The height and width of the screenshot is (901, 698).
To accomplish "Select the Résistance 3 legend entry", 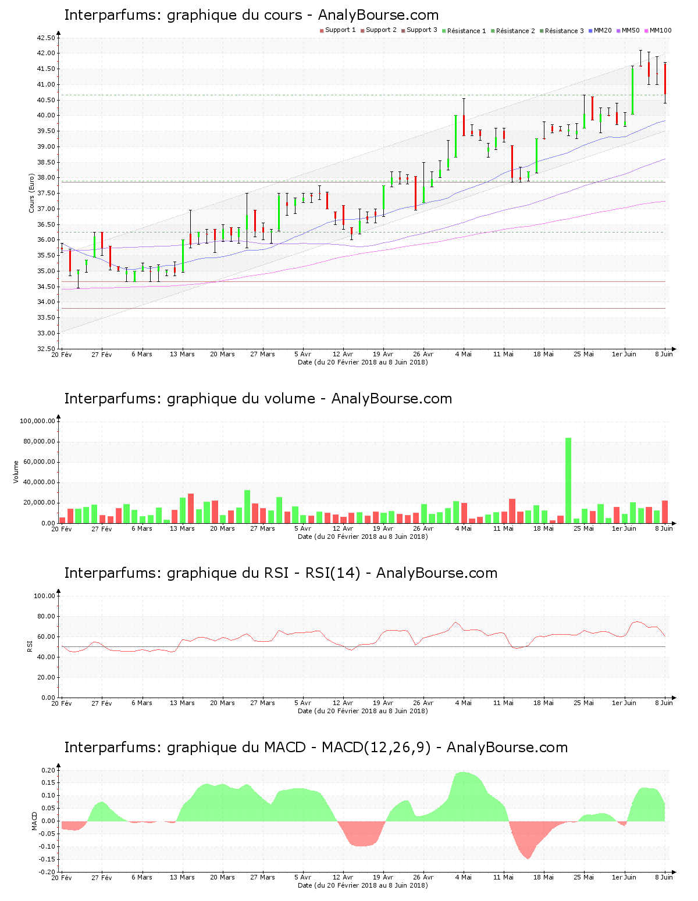I will (x=562, y=31).
